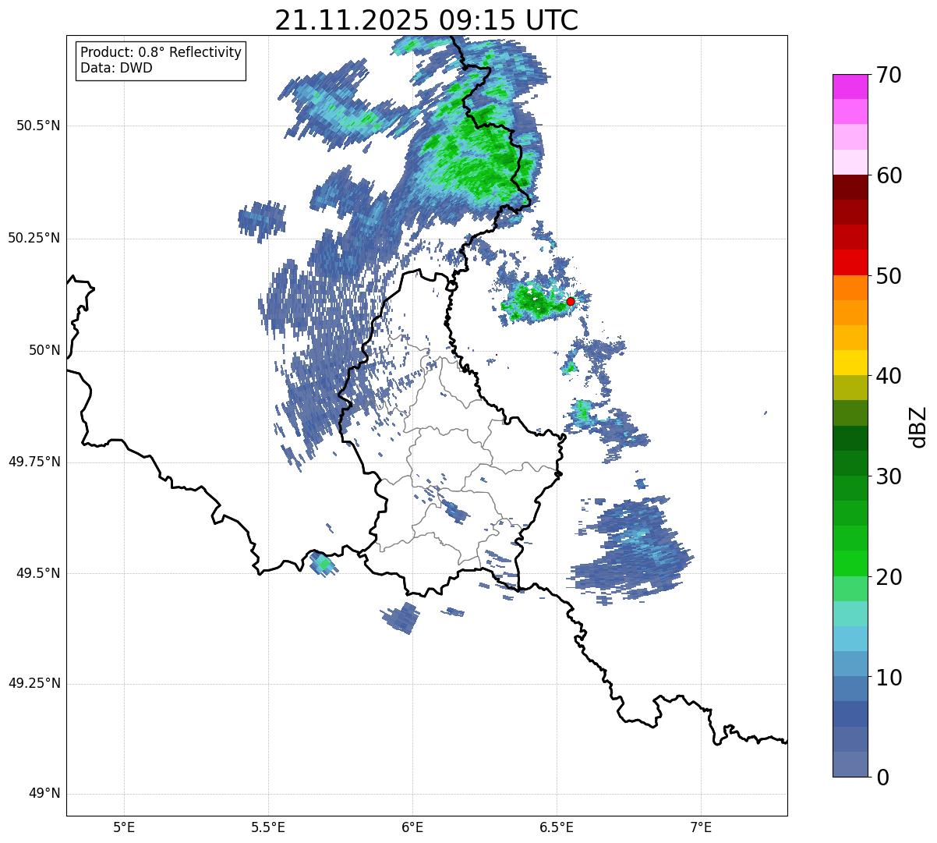Viewport: 937px width, 843px height.
Task: Click the 50.5°N latitude label
Action: pos(37,126)
